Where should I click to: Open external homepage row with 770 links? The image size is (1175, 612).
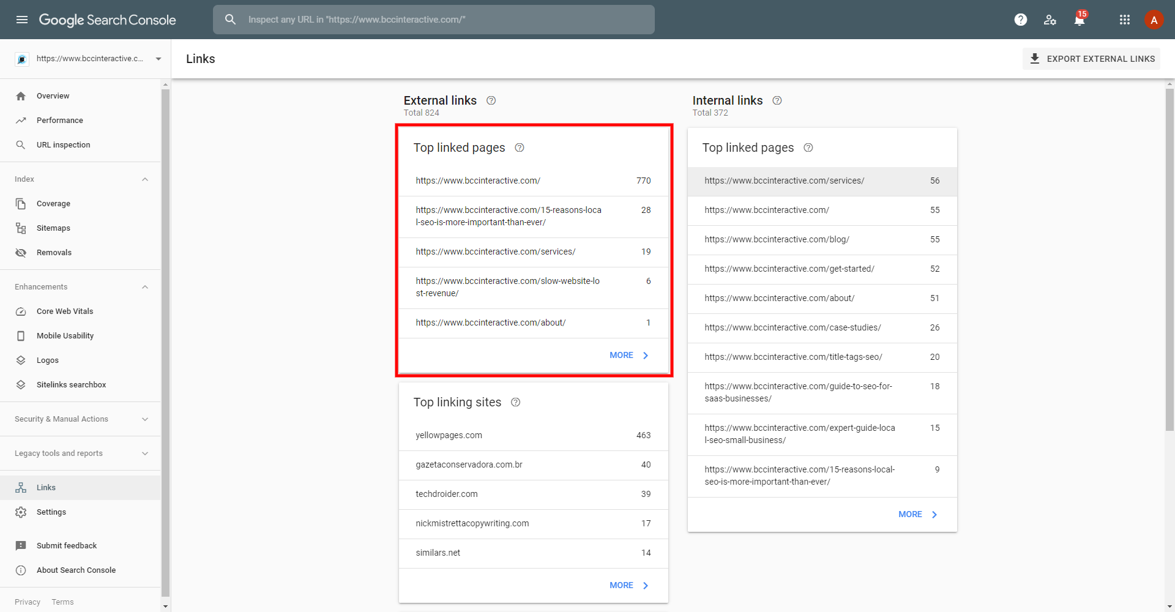(x=534, y=181)
